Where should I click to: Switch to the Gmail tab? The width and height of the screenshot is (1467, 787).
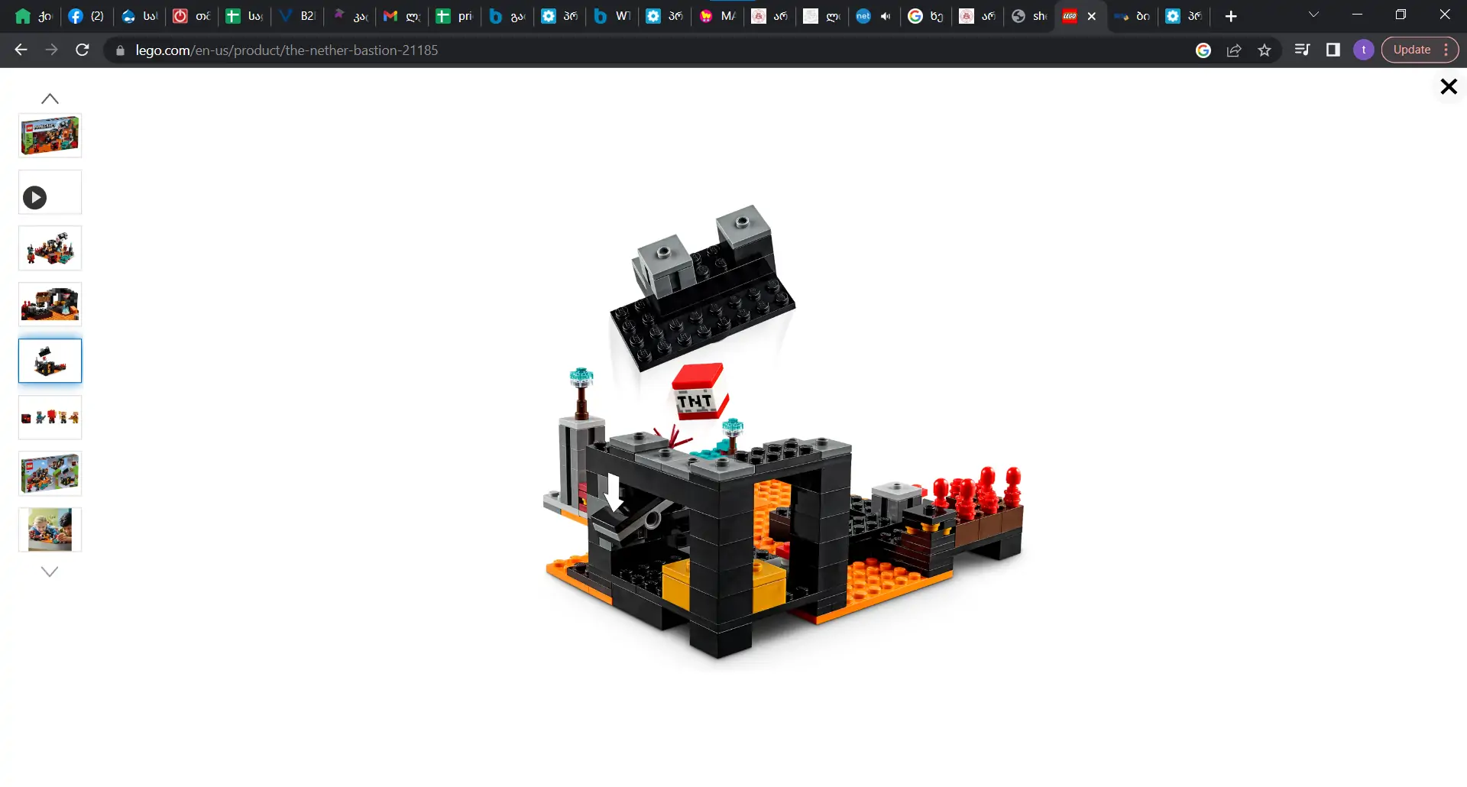(x=402, y=16)
